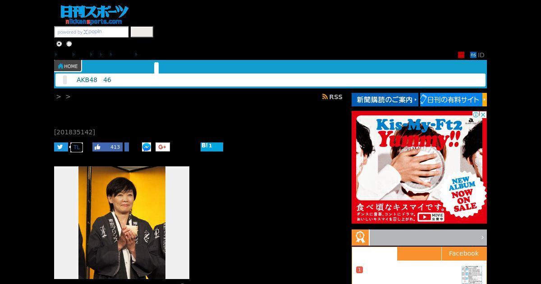The width and height of the screenshot is (541, 284).
Task: Open the AdChoices info icon on the ad
Action: click(476, 115)
